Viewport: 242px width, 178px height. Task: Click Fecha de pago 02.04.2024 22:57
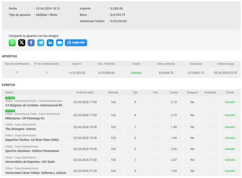pos(226,73)
